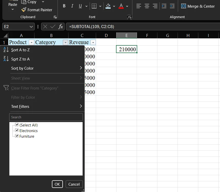Open the Sort by Color submenu

pos(42,68)
